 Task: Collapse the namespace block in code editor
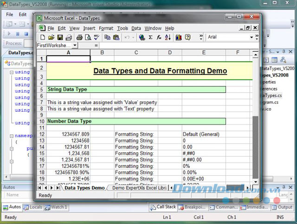tap(12, 136)
